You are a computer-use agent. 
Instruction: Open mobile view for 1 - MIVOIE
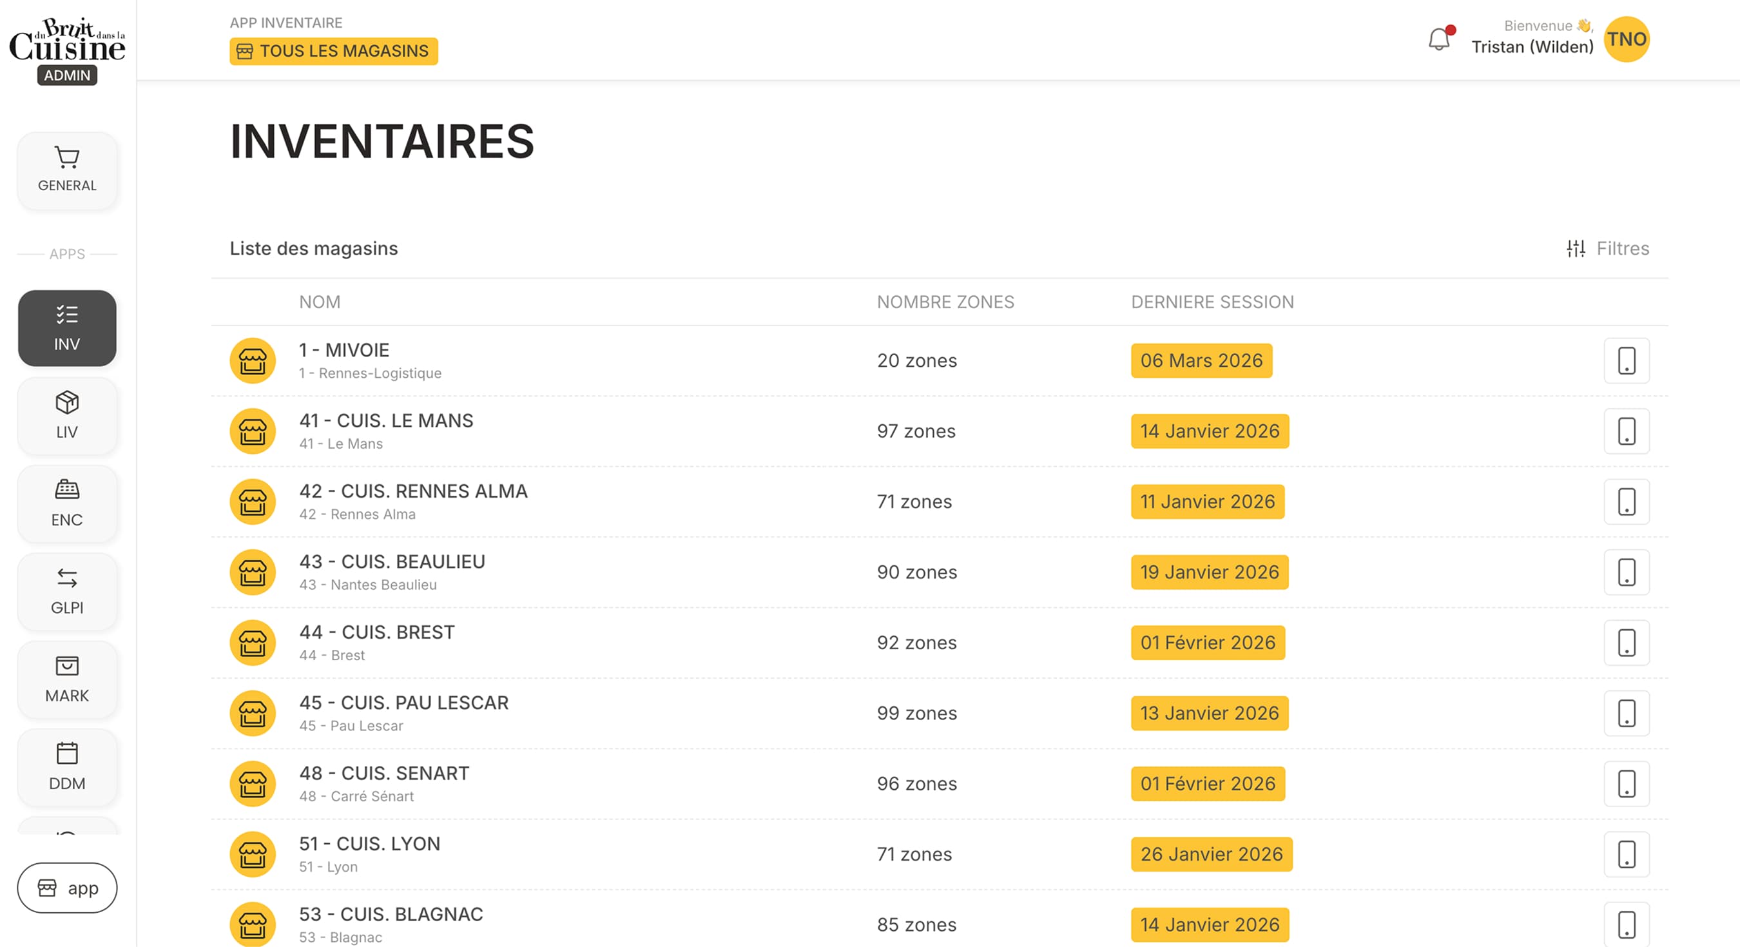coord(1627,361)
